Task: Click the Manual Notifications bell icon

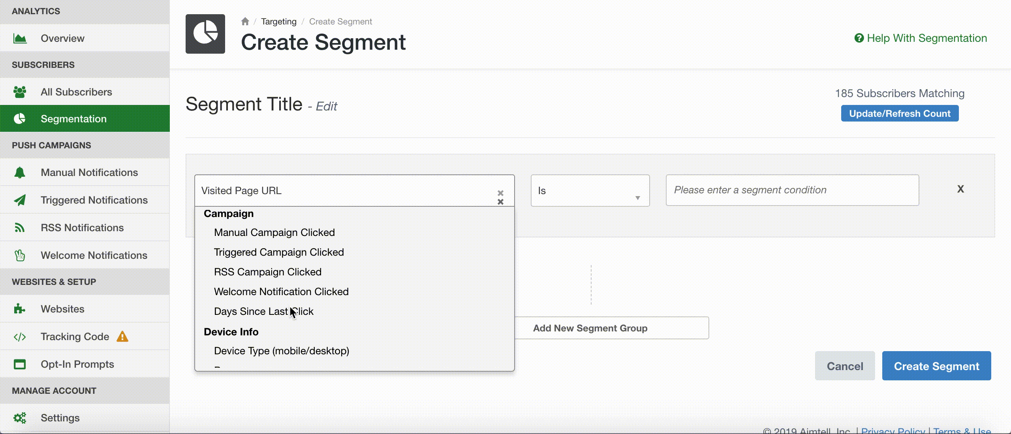Action: coord(19,172)
